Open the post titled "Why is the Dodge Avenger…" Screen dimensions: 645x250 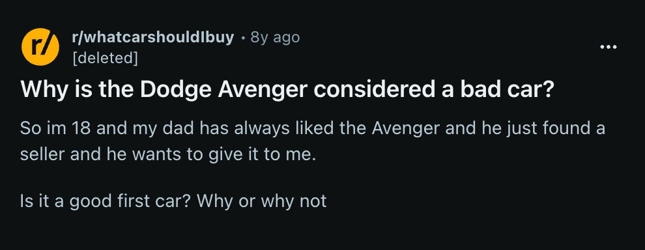point(286,90)
